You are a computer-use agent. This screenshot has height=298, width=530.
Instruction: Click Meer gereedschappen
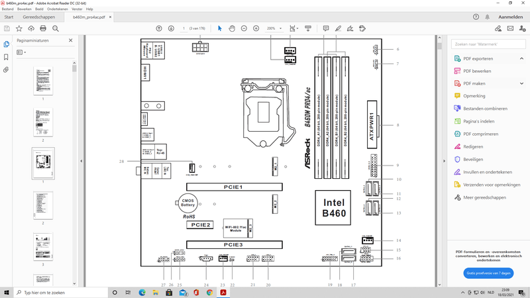tap(484, 197)
